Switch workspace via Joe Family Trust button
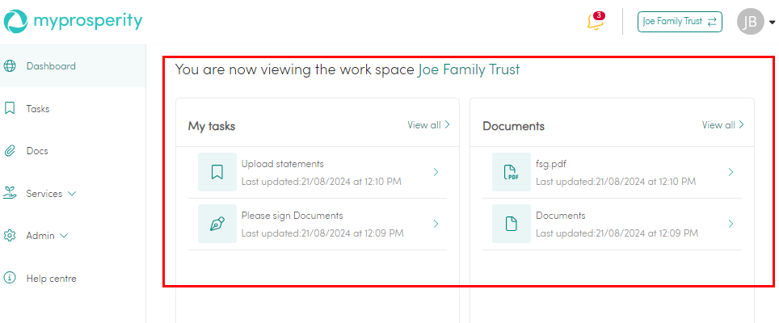The image size is (779, 323). (x=679, y=22)
